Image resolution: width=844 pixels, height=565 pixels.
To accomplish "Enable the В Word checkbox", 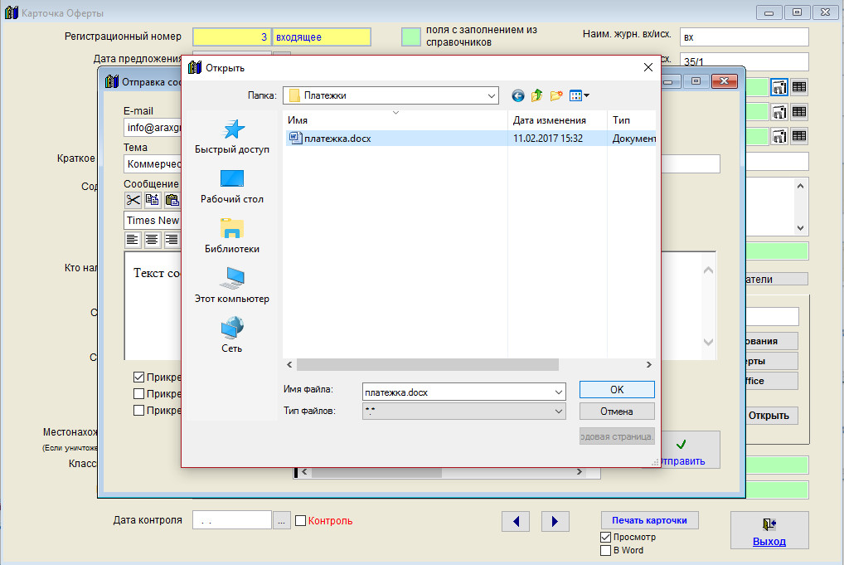I will pos(605,550).
